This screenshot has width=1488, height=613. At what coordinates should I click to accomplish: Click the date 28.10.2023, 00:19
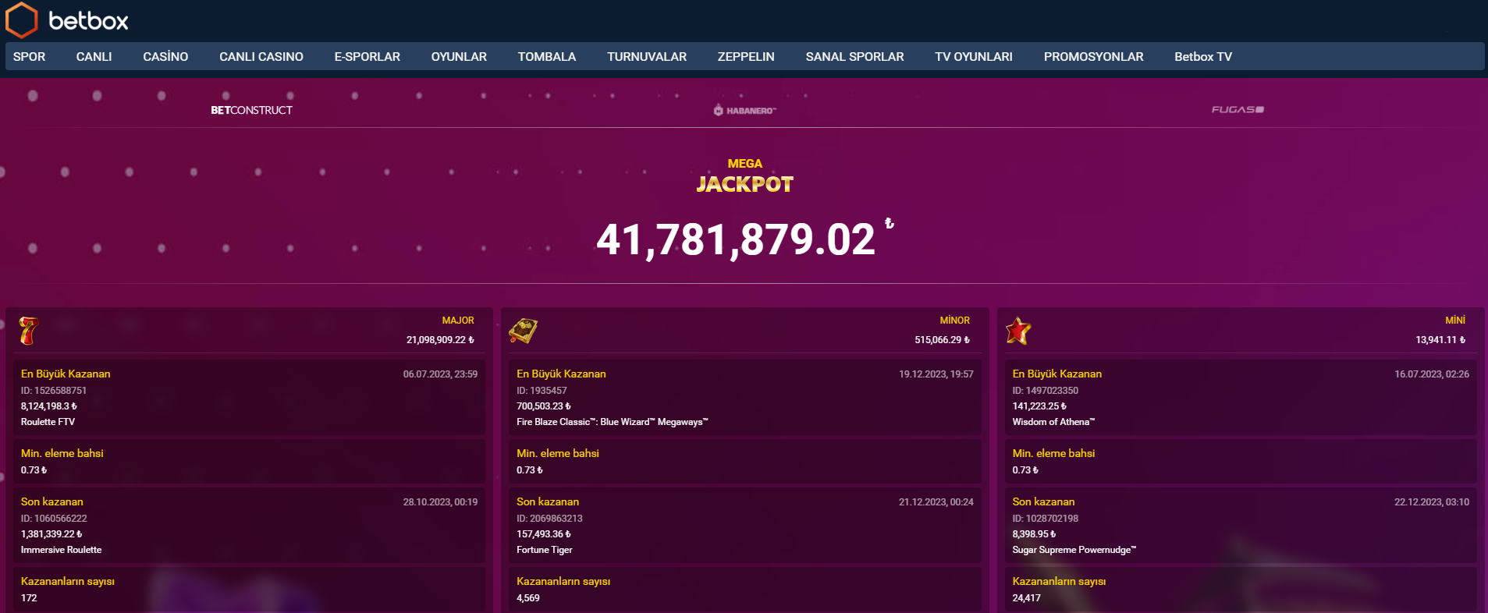click(x=440, y=502)
